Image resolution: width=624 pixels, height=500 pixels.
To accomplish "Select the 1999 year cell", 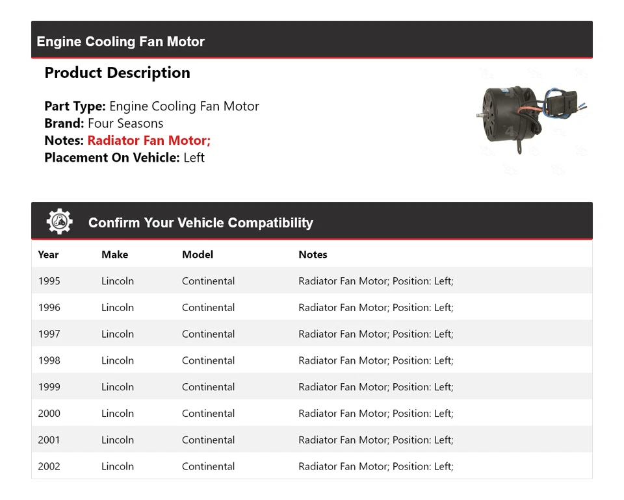I will pos(49,387).
